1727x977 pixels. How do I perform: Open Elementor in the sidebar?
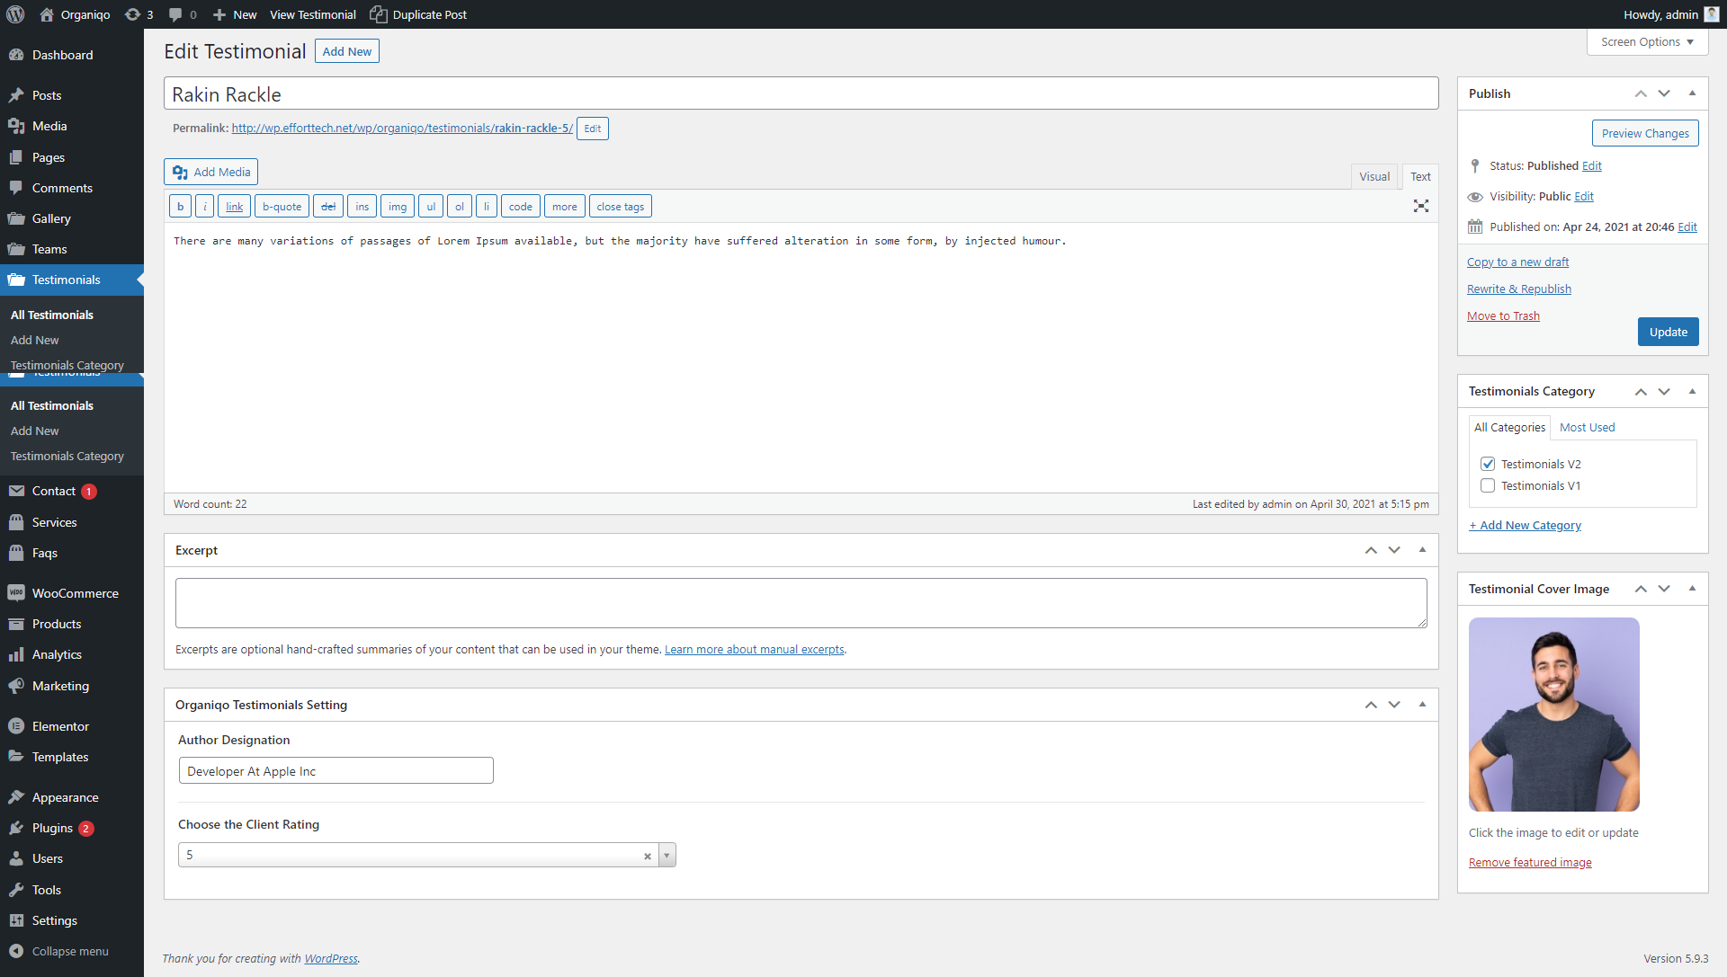[60, 726]
